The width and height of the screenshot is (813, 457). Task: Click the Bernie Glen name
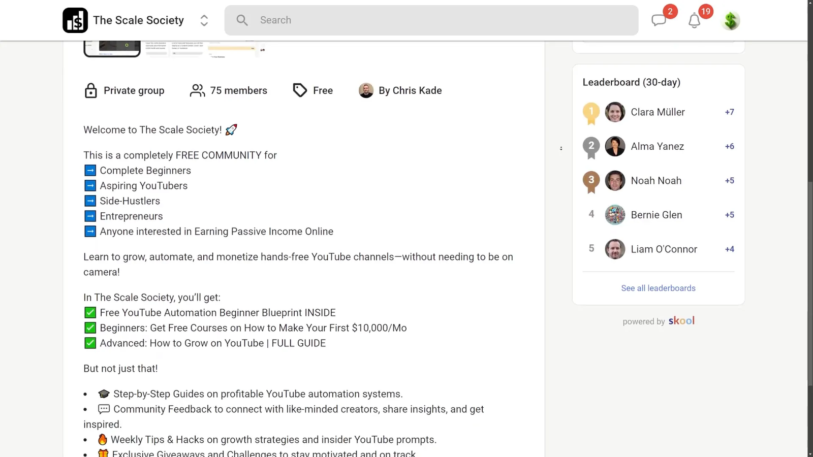coord(656,215)
